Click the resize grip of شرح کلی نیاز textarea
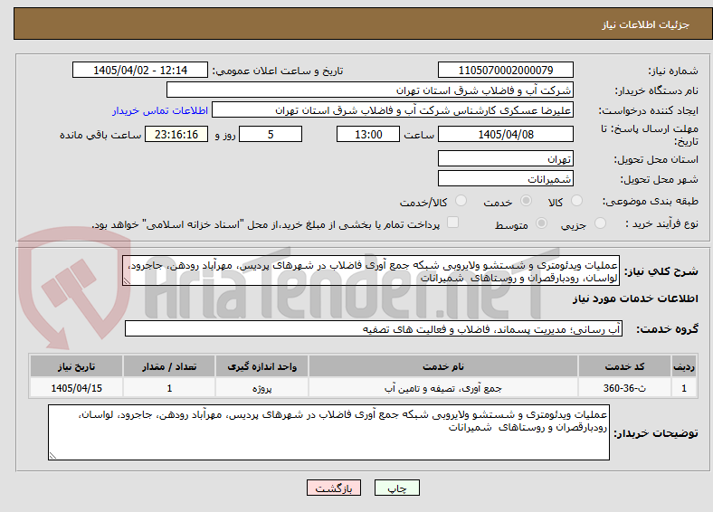 (x=127, y=282)
